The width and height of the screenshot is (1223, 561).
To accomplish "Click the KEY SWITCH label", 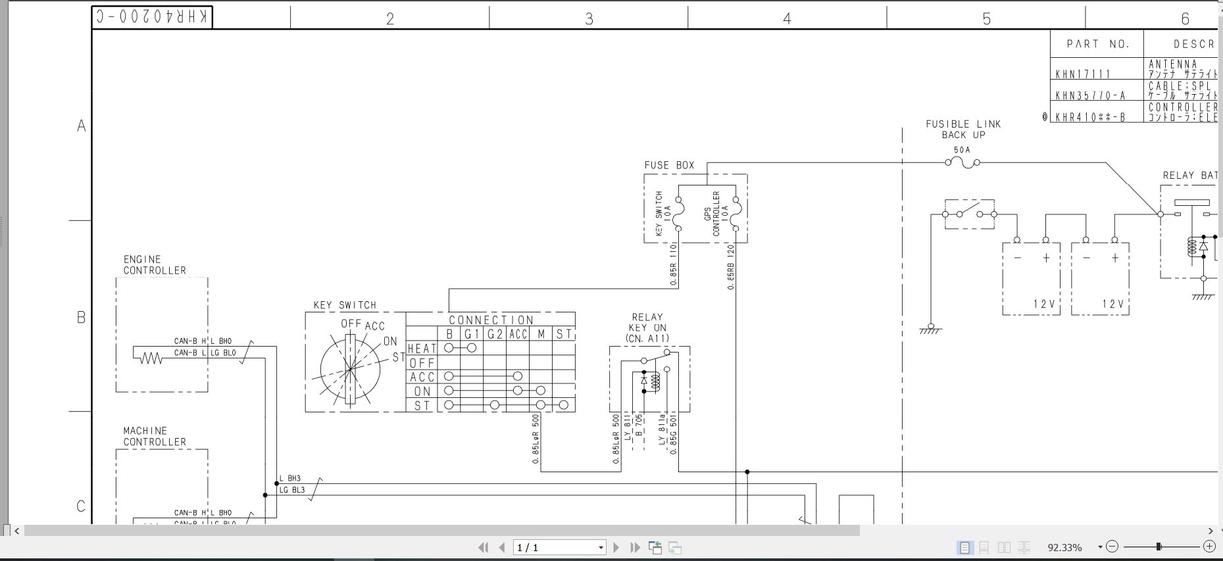I will [x=345, y=305].
